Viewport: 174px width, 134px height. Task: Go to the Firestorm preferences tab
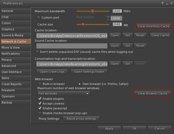click(x=8, y=90)
